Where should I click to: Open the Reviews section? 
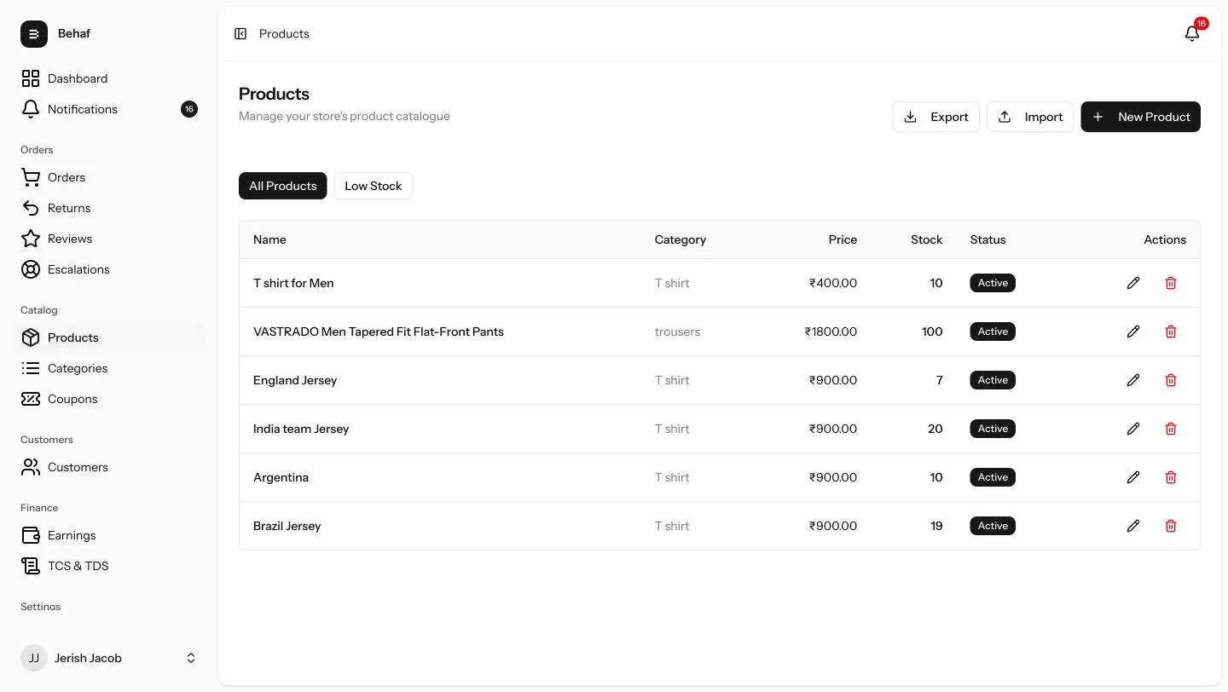(x=109, y=239)
